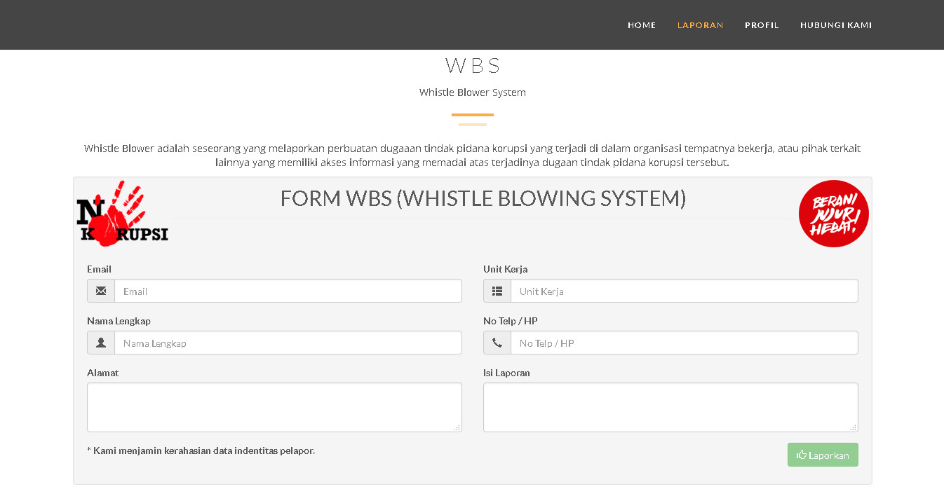Image resolution: width=944 pixels, height=489 pixels.
Task: Click the envelope icon beside Email field
Action: point(101,291)
